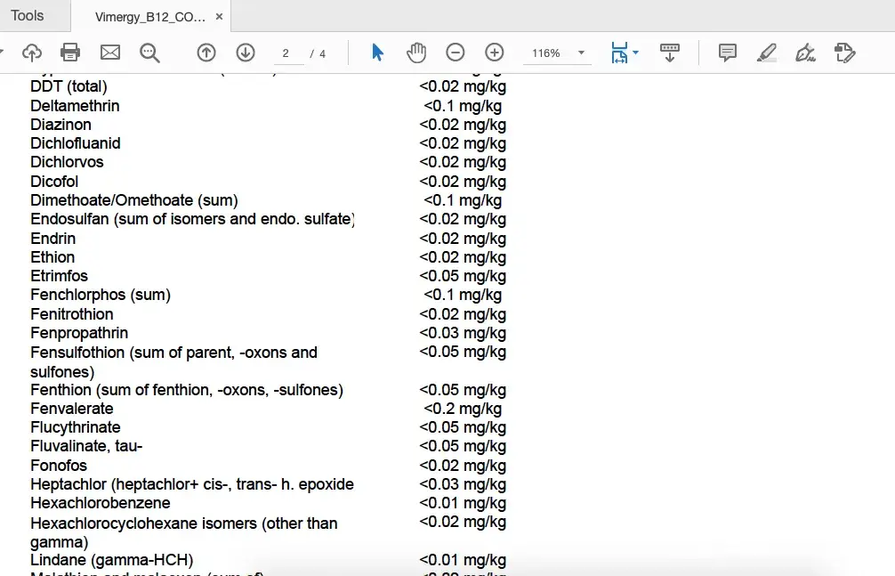Expand the fit page options dropdown
Screen dimensions: 895x576
(x=635, y=53)
